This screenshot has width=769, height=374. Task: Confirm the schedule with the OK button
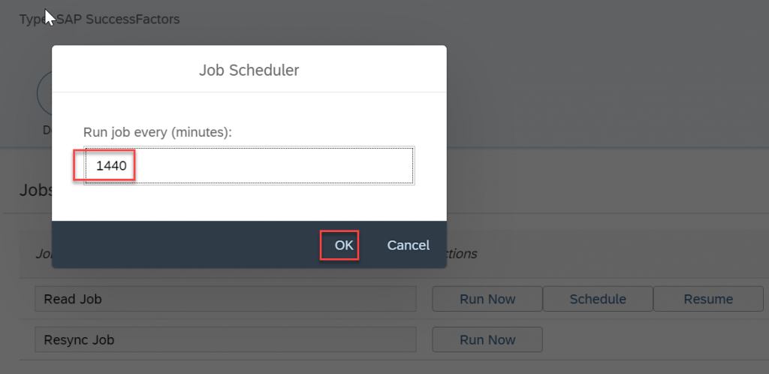tap(343, 245)
